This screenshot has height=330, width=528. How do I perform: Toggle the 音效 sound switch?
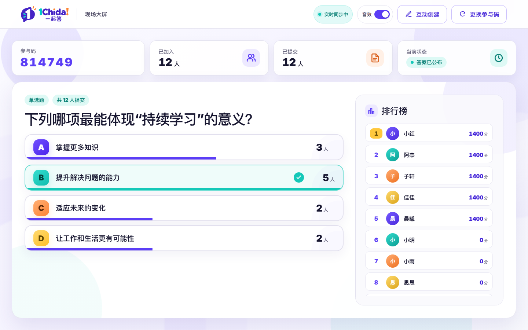pyautogui.click(x=382, y=14)
